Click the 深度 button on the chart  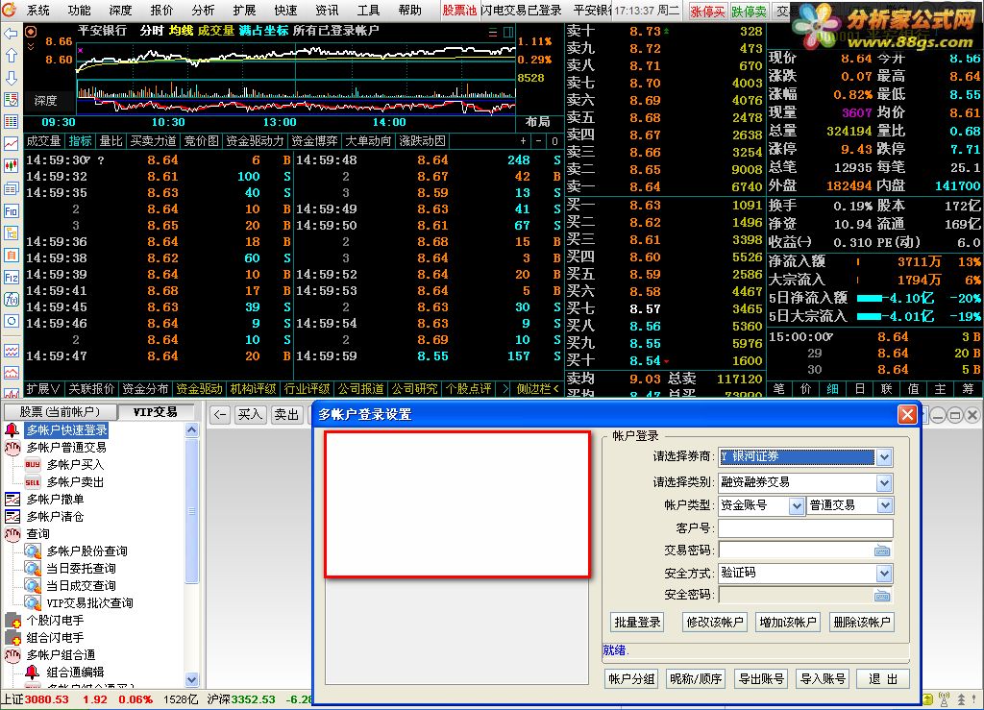tap(45, 100)
